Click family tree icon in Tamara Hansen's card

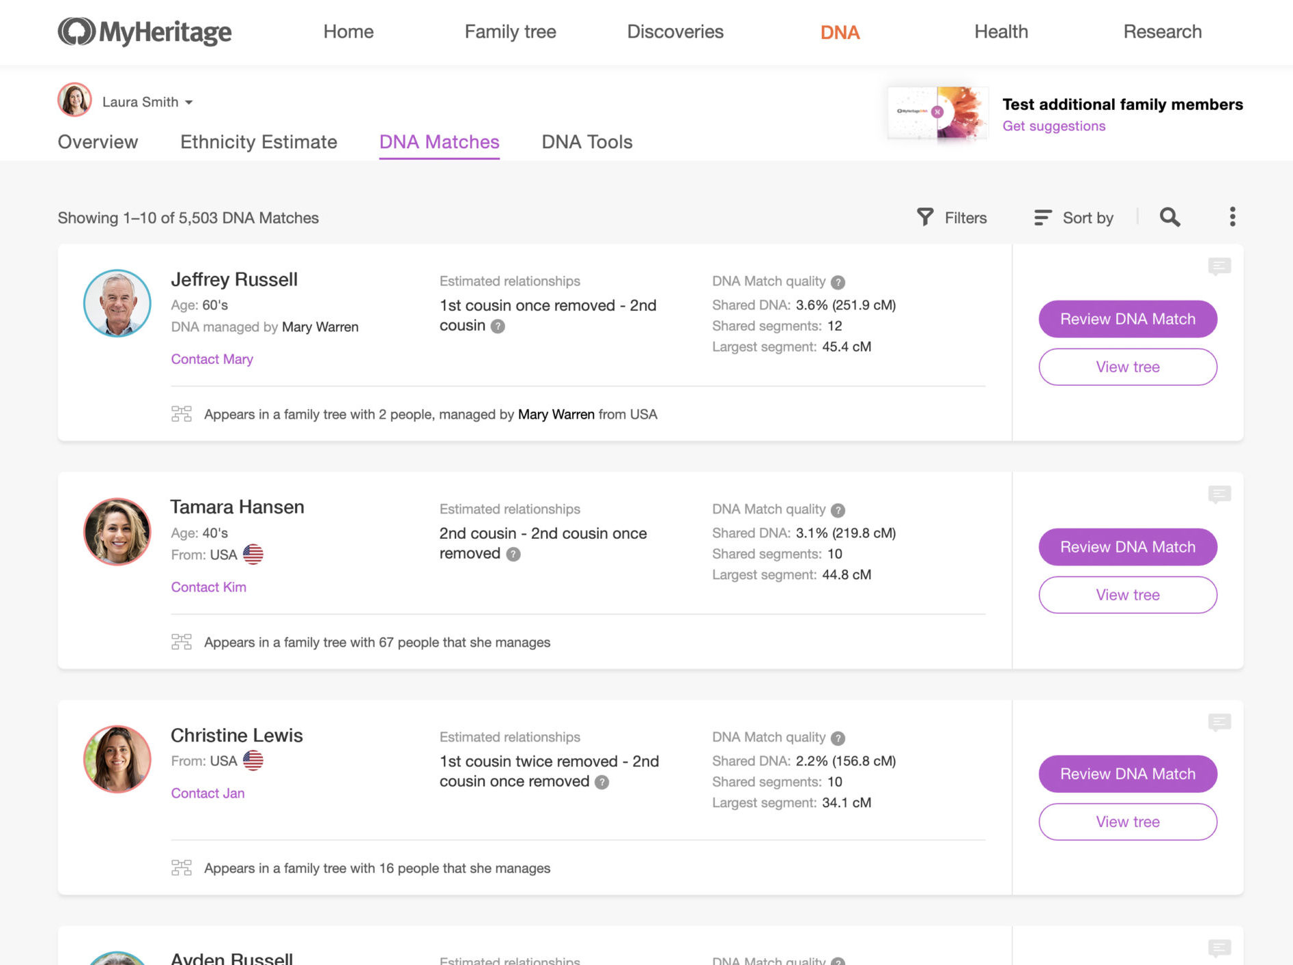[x=182, y=642]
